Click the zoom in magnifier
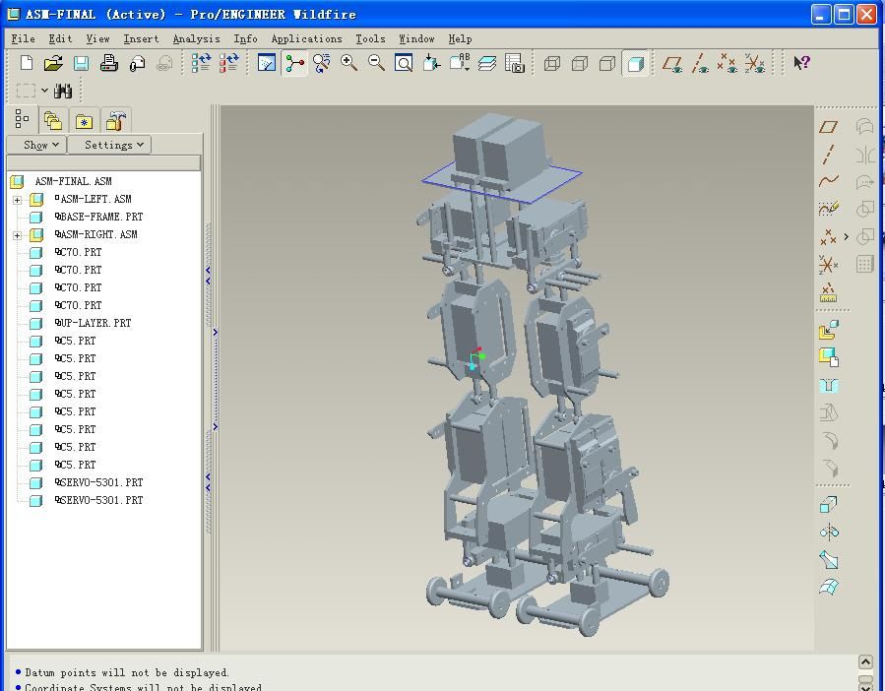885x691 pixels. 348,63
